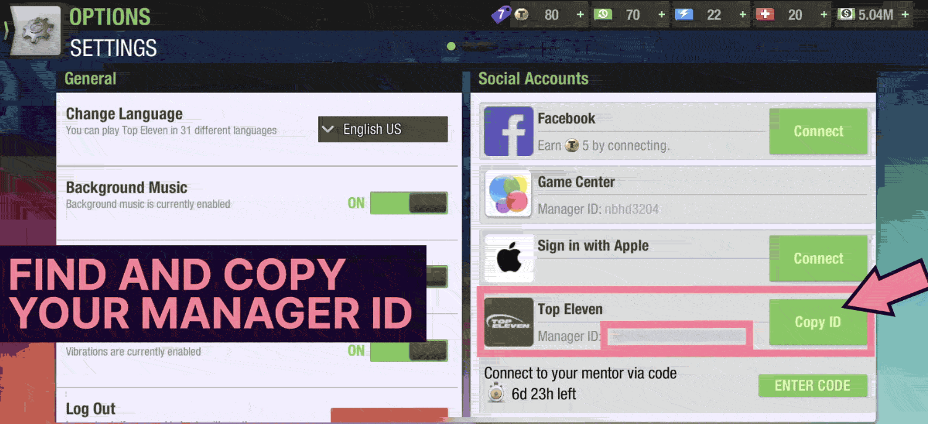Viewport: 928px width, 424px height.
Task: Add treatments with plus next to 20
Action: [823, 14]
